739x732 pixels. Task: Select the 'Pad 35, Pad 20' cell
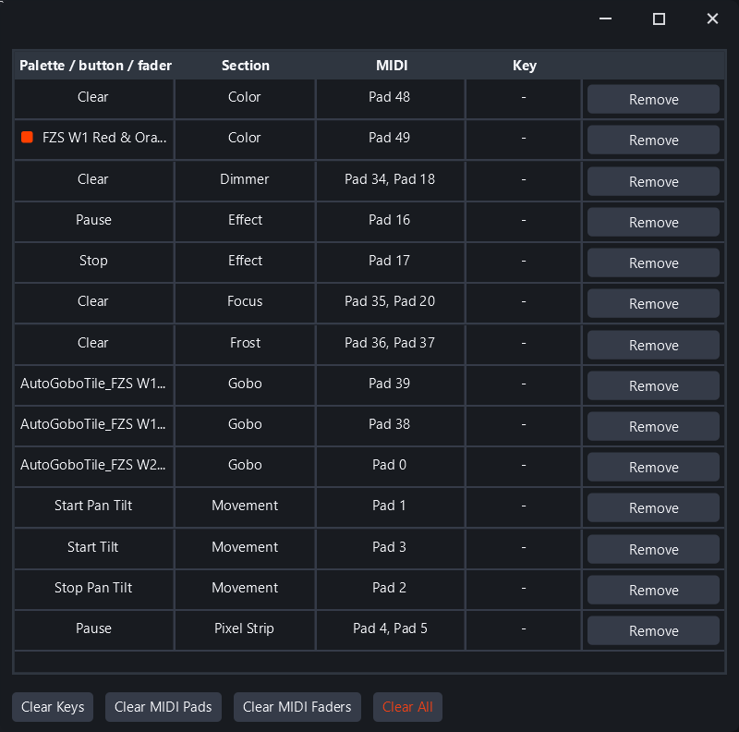(x=390, y=303)
